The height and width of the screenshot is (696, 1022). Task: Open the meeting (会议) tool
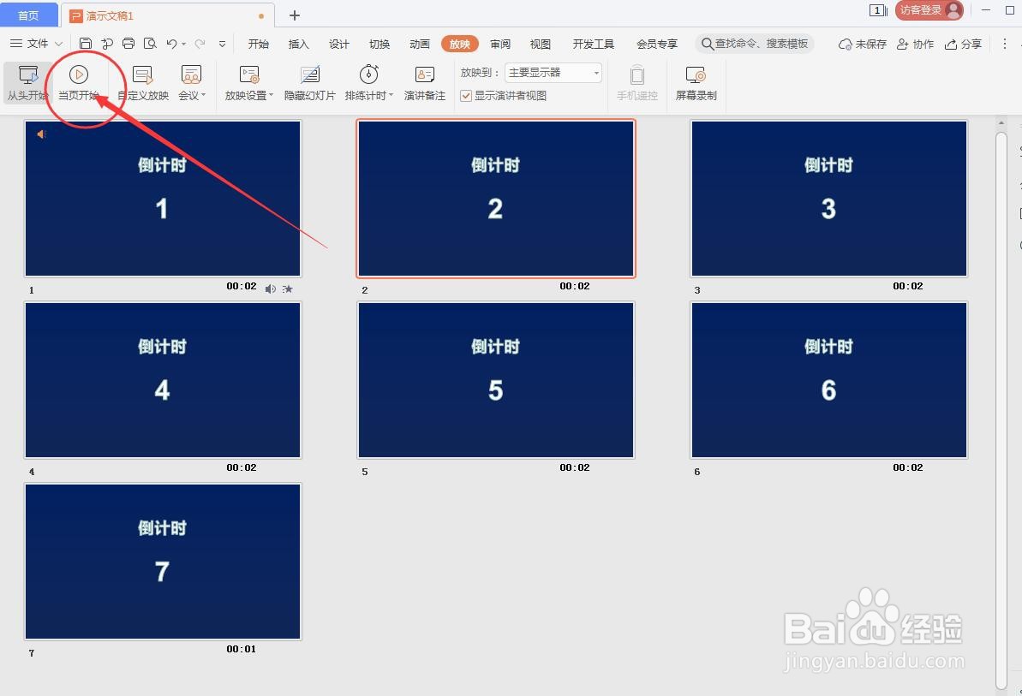(191, 83)
